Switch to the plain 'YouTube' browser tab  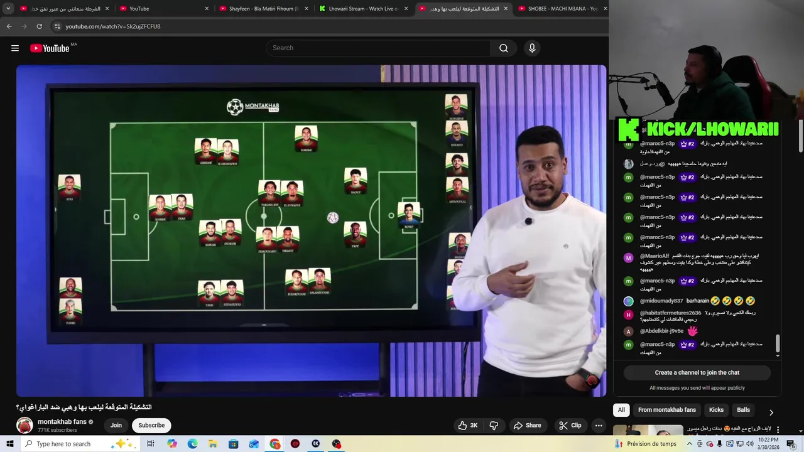pos(164,9)
